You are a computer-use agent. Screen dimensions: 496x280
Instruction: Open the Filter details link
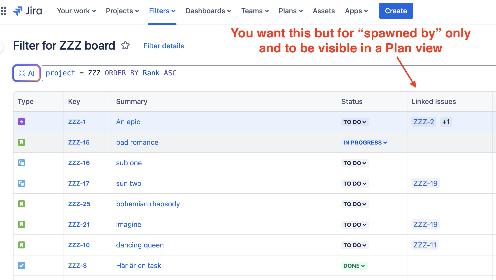click(x=164, y=46)
